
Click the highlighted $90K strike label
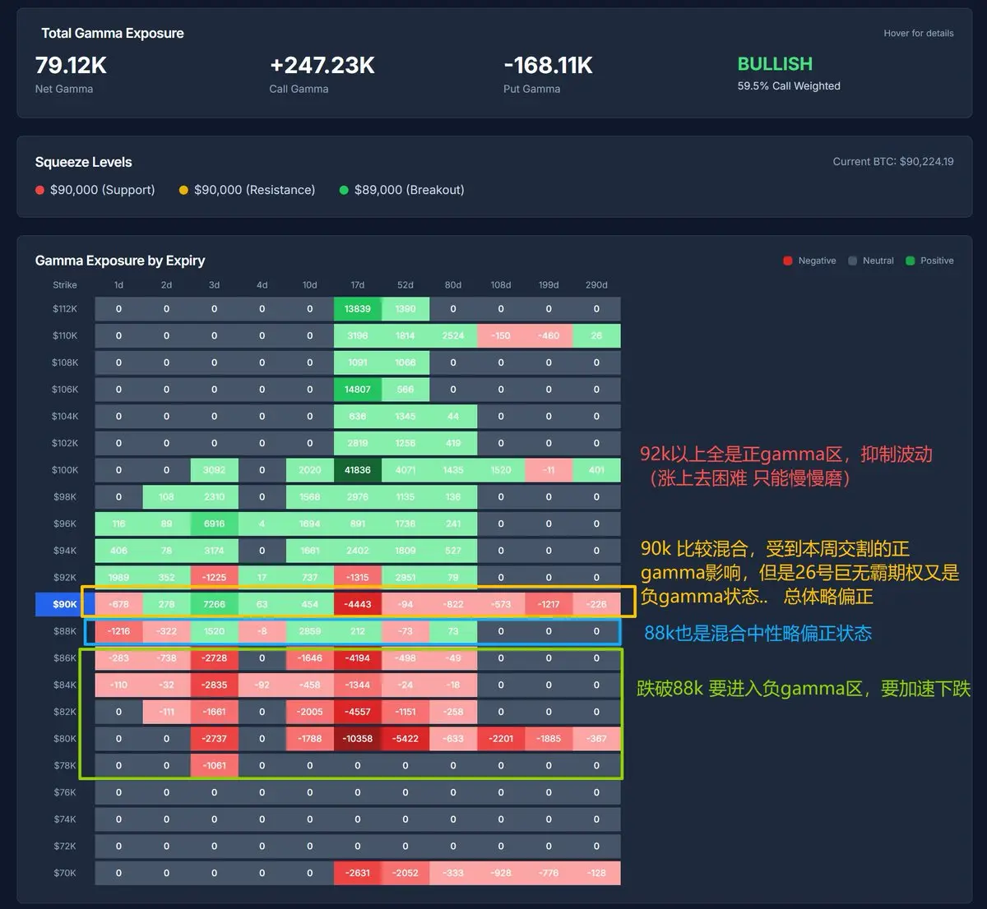coord(65,604)
